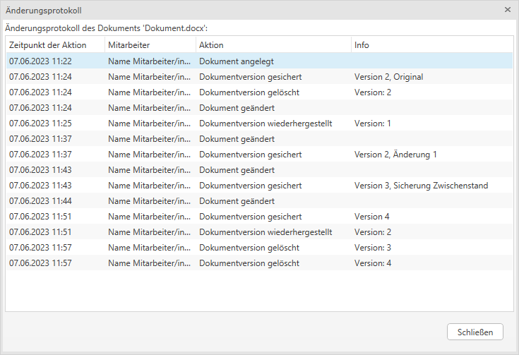Select row 'Version 2, Änderung 1'
Image resolution: width=519 pixels, height=355 pixels.
tap(395, 155)
